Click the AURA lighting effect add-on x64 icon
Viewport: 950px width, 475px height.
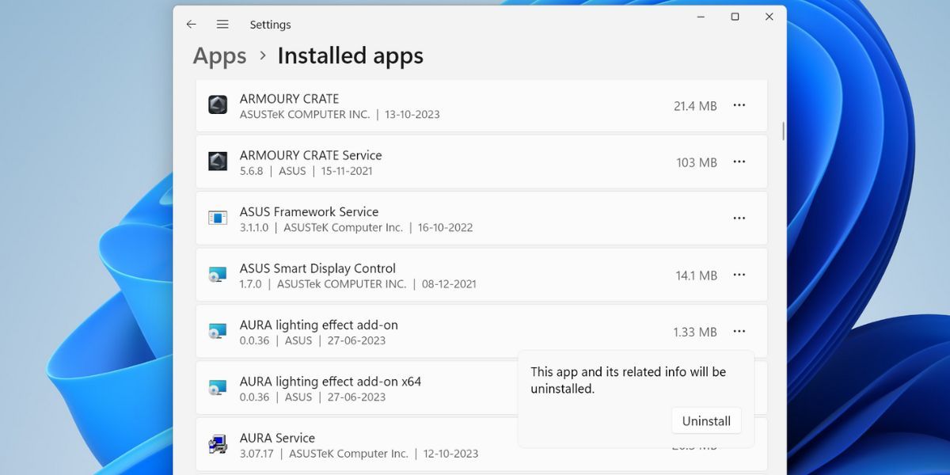217,387
